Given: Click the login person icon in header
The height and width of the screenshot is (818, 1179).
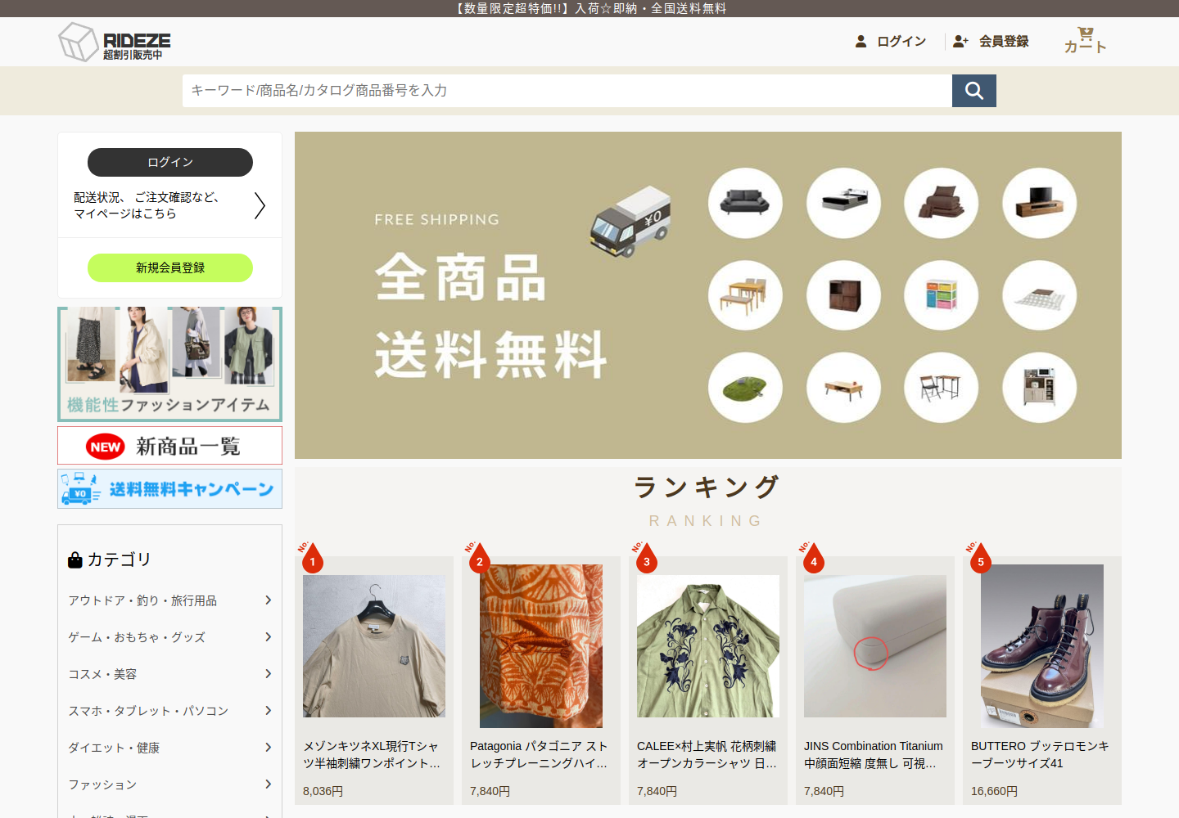Looking at the screenshot, I should pyautogui.click(x=861, y=41).
